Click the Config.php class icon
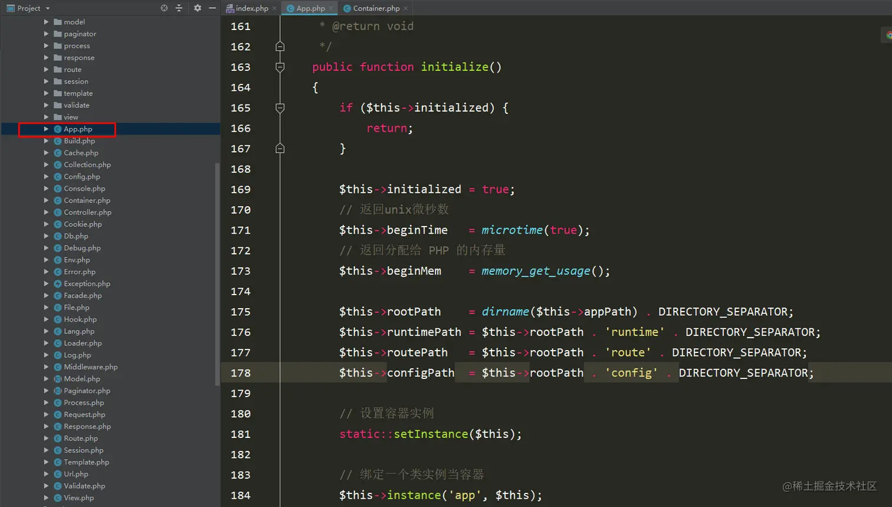Viewport: 892px width, 507px height. point(58,176)
